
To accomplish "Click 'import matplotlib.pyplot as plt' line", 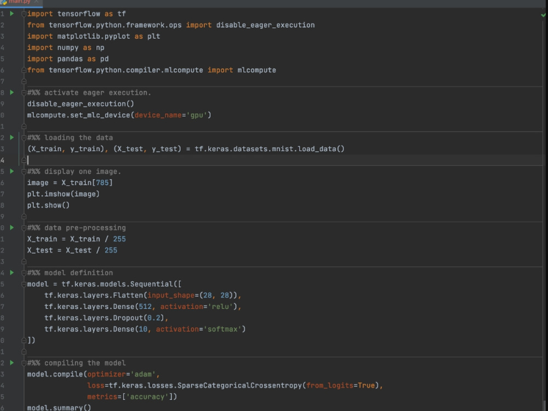I will click(x=94, y=36).
